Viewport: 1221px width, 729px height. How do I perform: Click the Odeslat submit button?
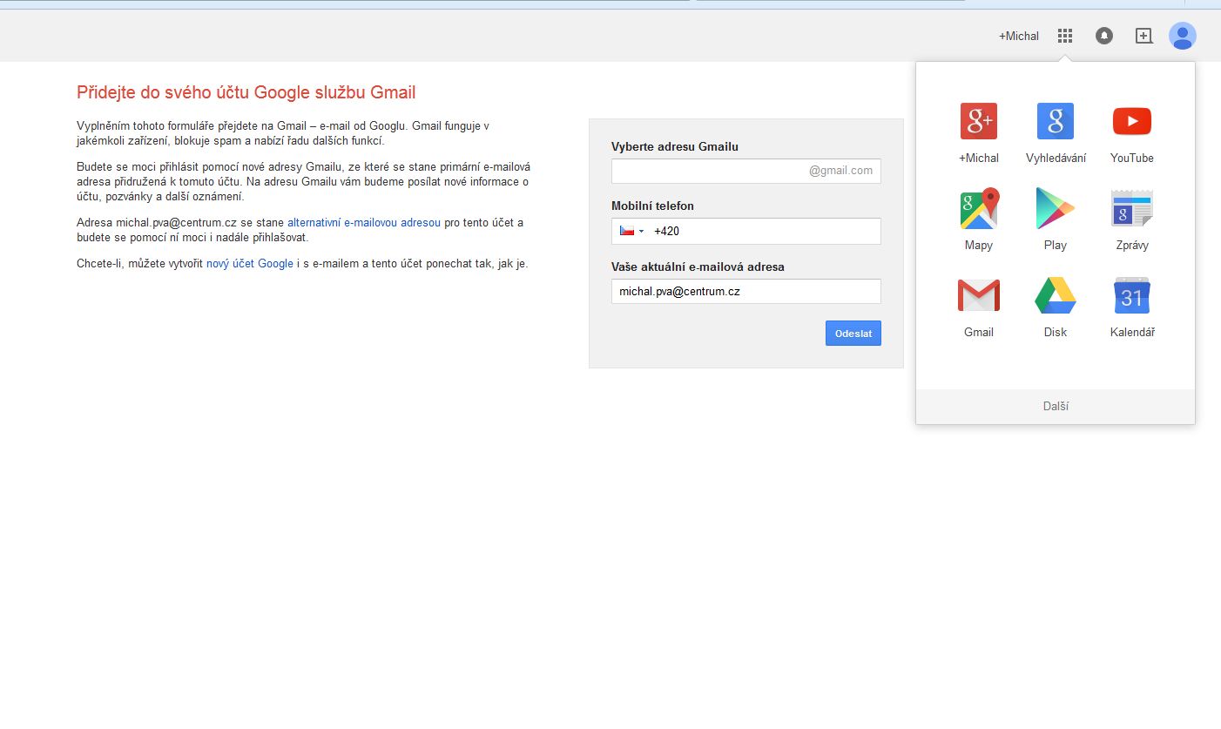point(853,334)
